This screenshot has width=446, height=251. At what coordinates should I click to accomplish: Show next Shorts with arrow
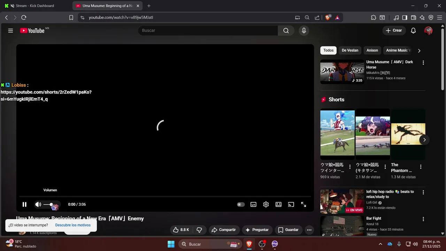424,140
